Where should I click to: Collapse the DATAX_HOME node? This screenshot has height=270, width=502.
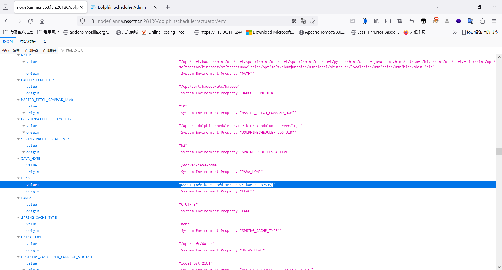pos(18,237)
